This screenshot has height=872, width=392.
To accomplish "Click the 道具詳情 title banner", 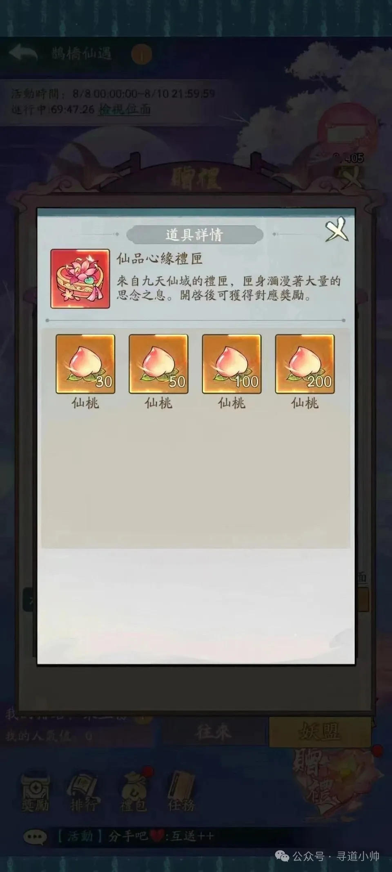I will 194,235.
